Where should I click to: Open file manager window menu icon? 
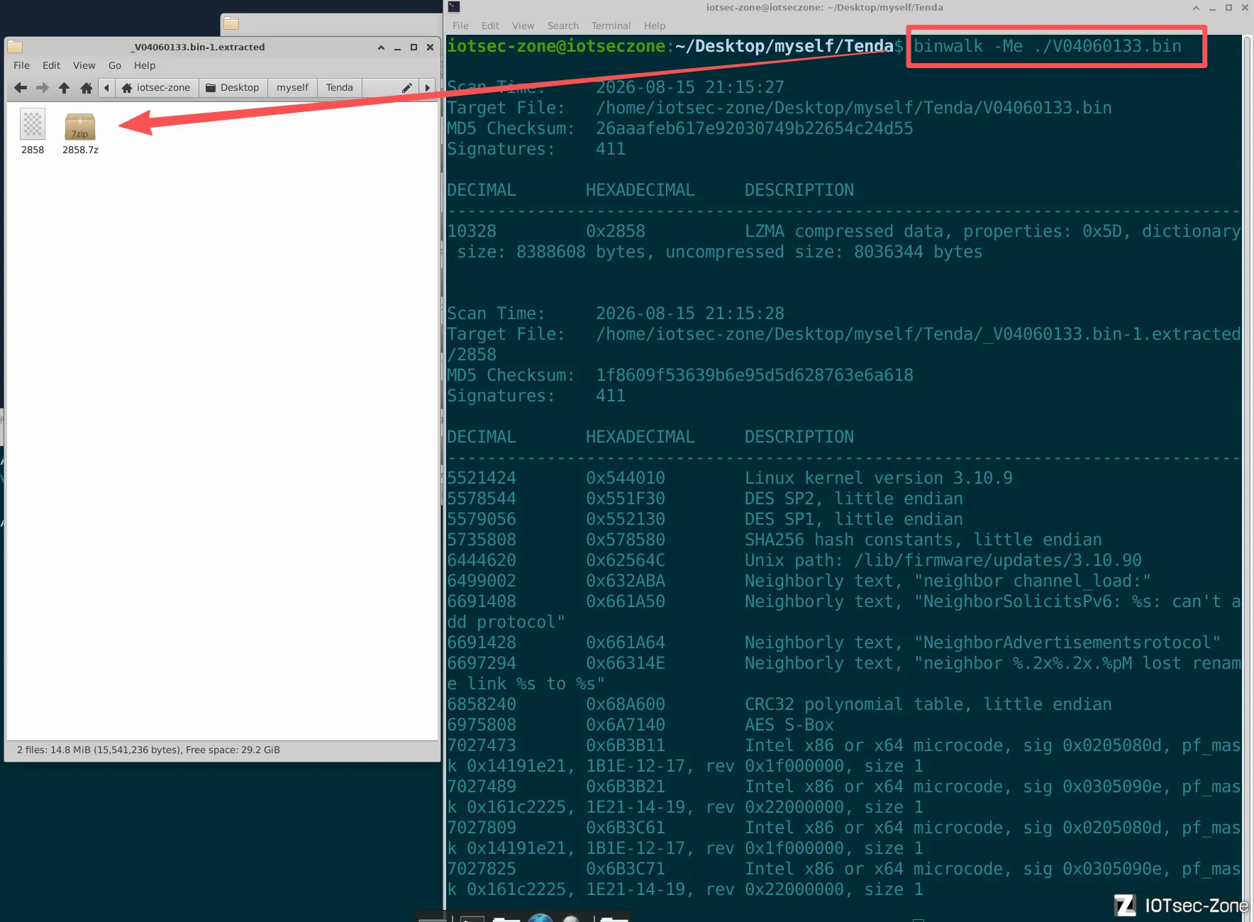[x=15, y=48]
